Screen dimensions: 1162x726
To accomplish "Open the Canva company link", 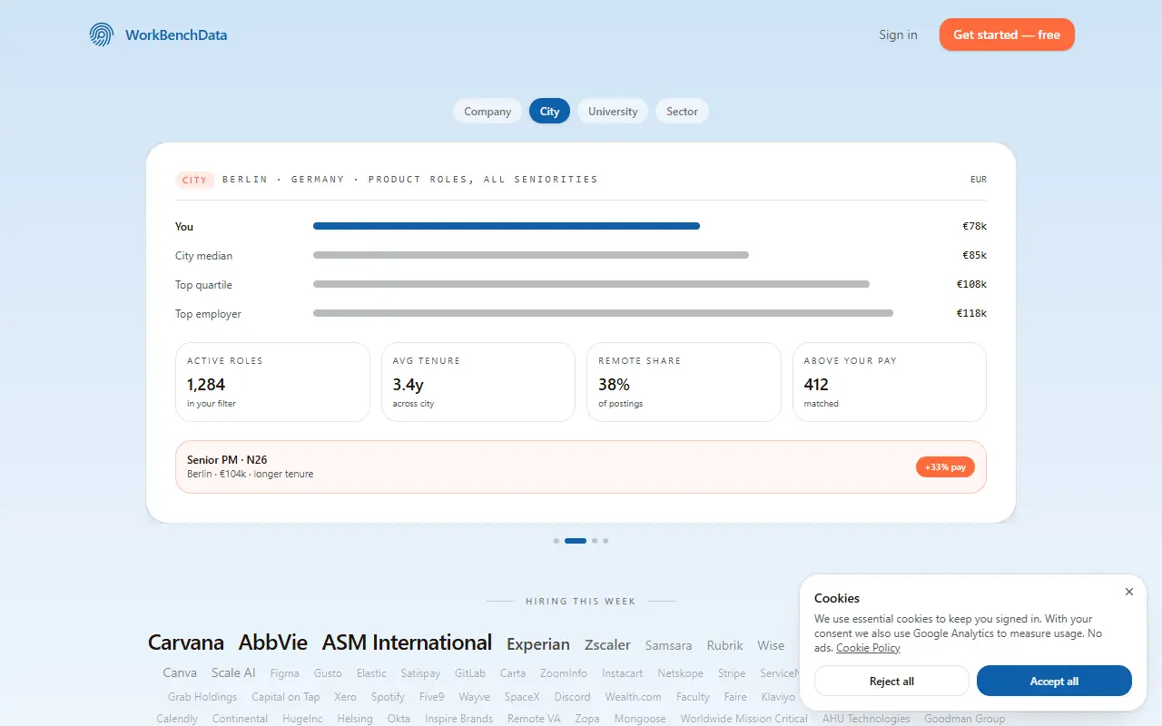I will point(180,672).
